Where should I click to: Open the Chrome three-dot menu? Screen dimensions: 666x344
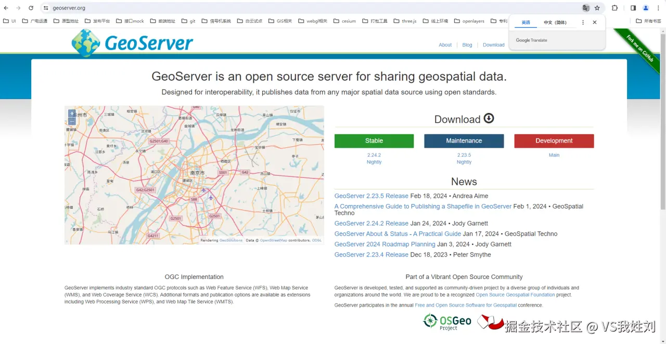(658, 8)
